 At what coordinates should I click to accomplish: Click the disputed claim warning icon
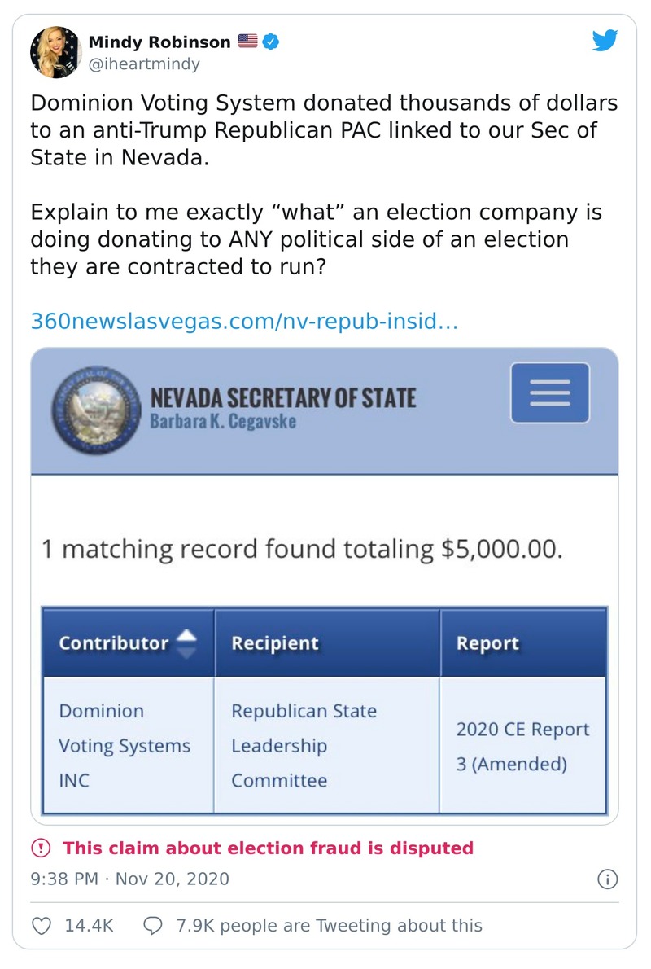tap(40, 848)
